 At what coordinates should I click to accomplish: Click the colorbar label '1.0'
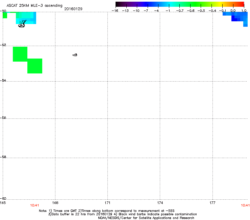tap(244, 11)
